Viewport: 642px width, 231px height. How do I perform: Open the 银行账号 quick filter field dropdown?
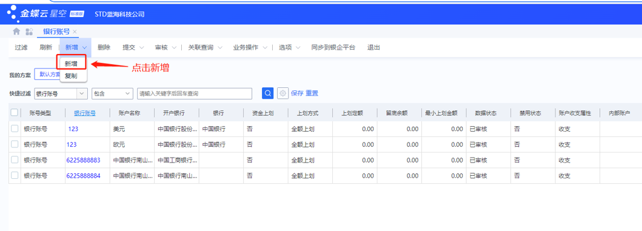82,94
